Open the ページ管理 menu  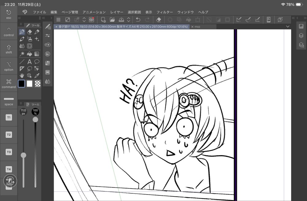coord(70,12)
